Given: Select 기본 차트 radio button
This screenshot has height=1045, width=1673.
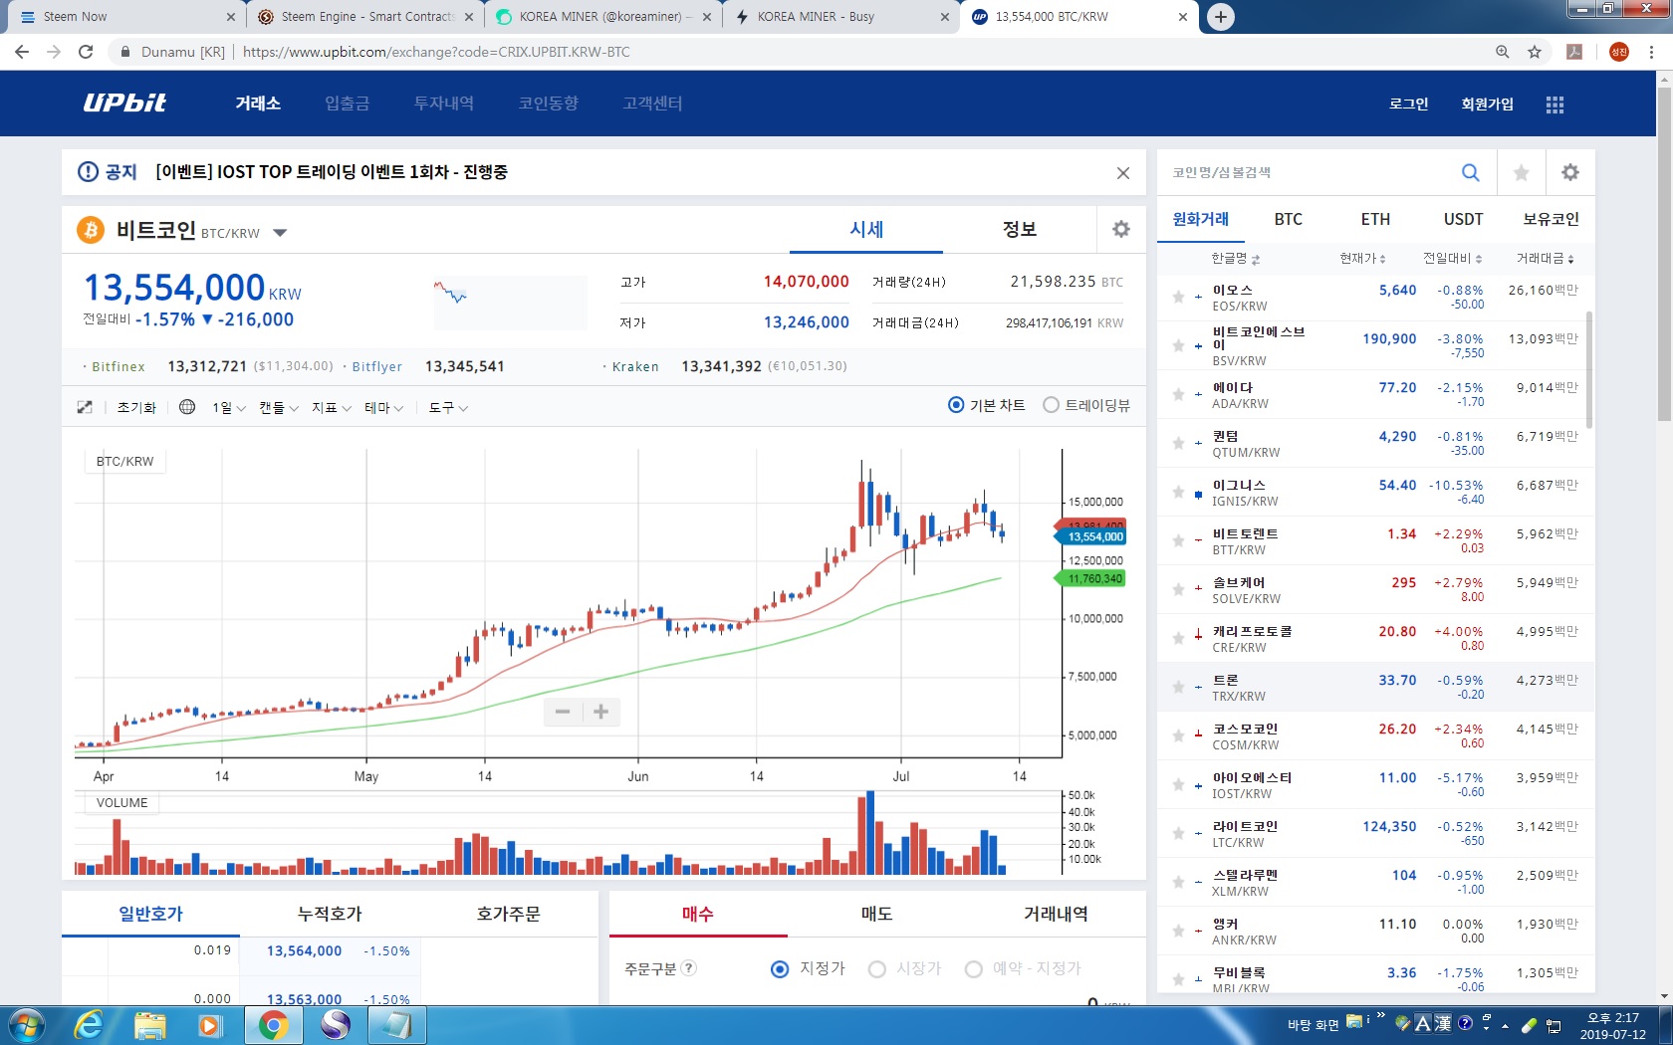Looking at the screenshot, I should coord(956,405).
